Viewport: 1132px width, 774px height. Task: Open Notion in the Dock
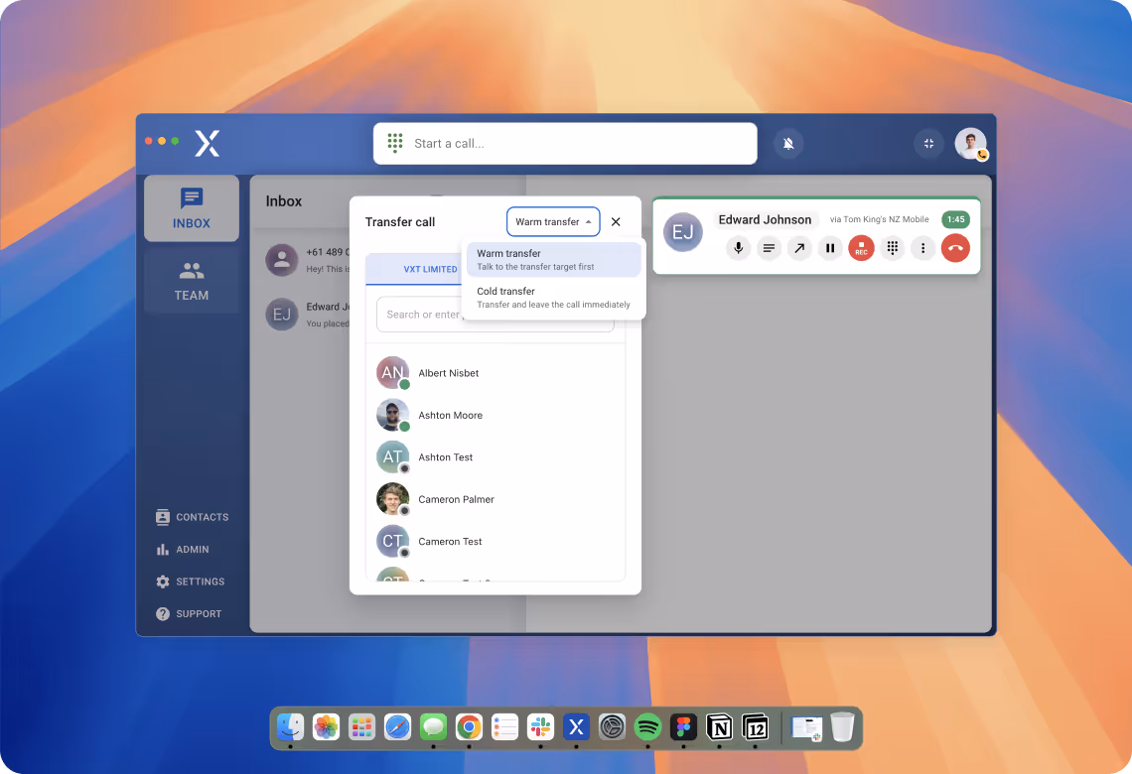(x=719, y=727)
